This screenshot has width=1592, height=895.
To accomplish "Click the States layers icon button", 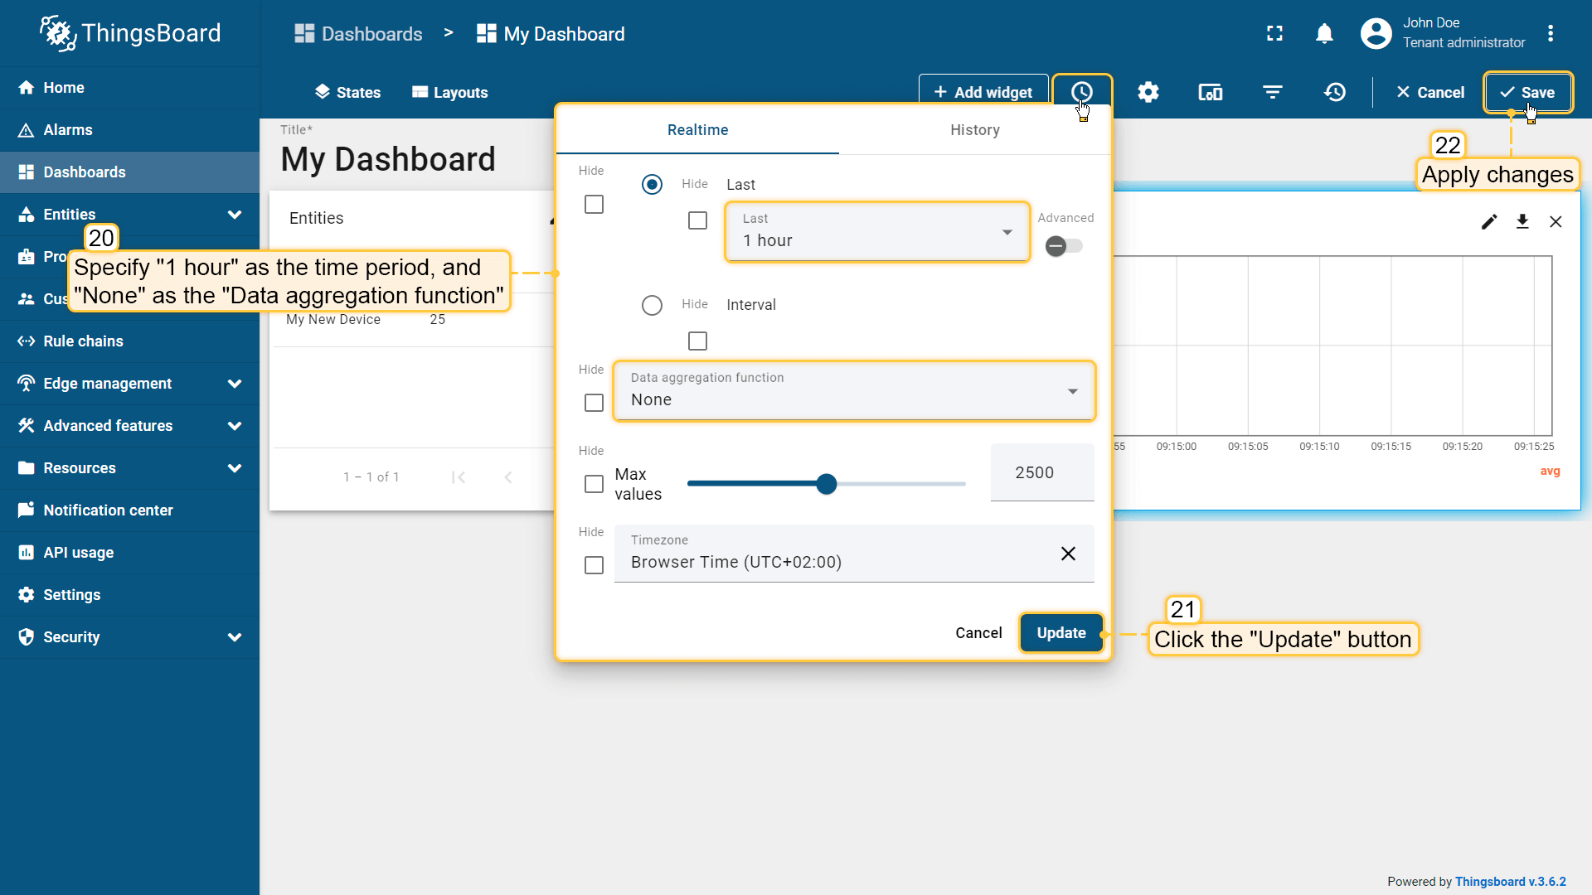I will [347, 92].
